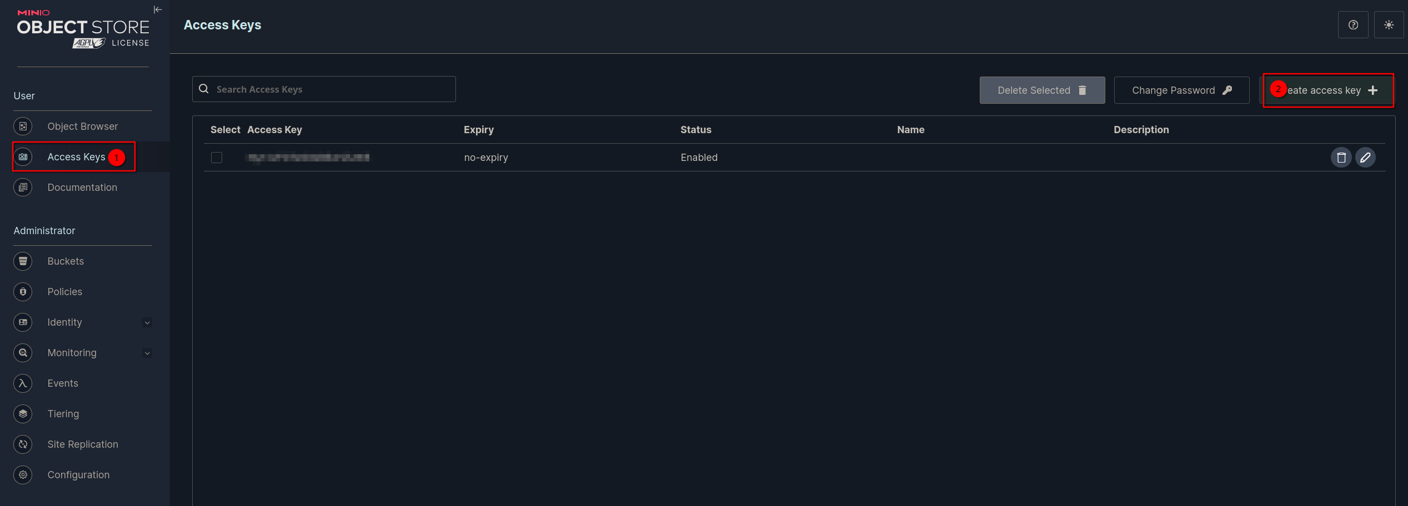Click the Configuration gear icon
This screenshot has height=506, width=1408.
(x=23, y=475)
